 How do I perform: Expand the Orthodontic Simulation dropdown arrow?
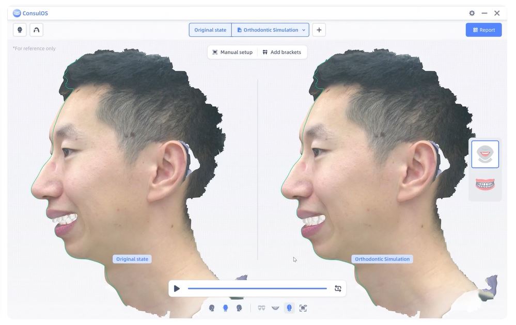pos(304,30)
